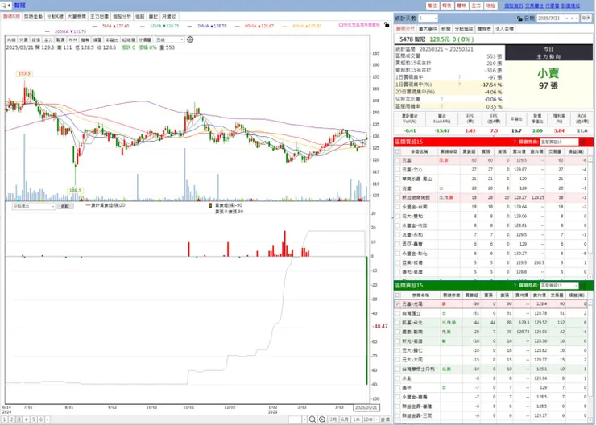Switch to 分點K線 tab
The image size is (596, 425).
pos(55,17)
